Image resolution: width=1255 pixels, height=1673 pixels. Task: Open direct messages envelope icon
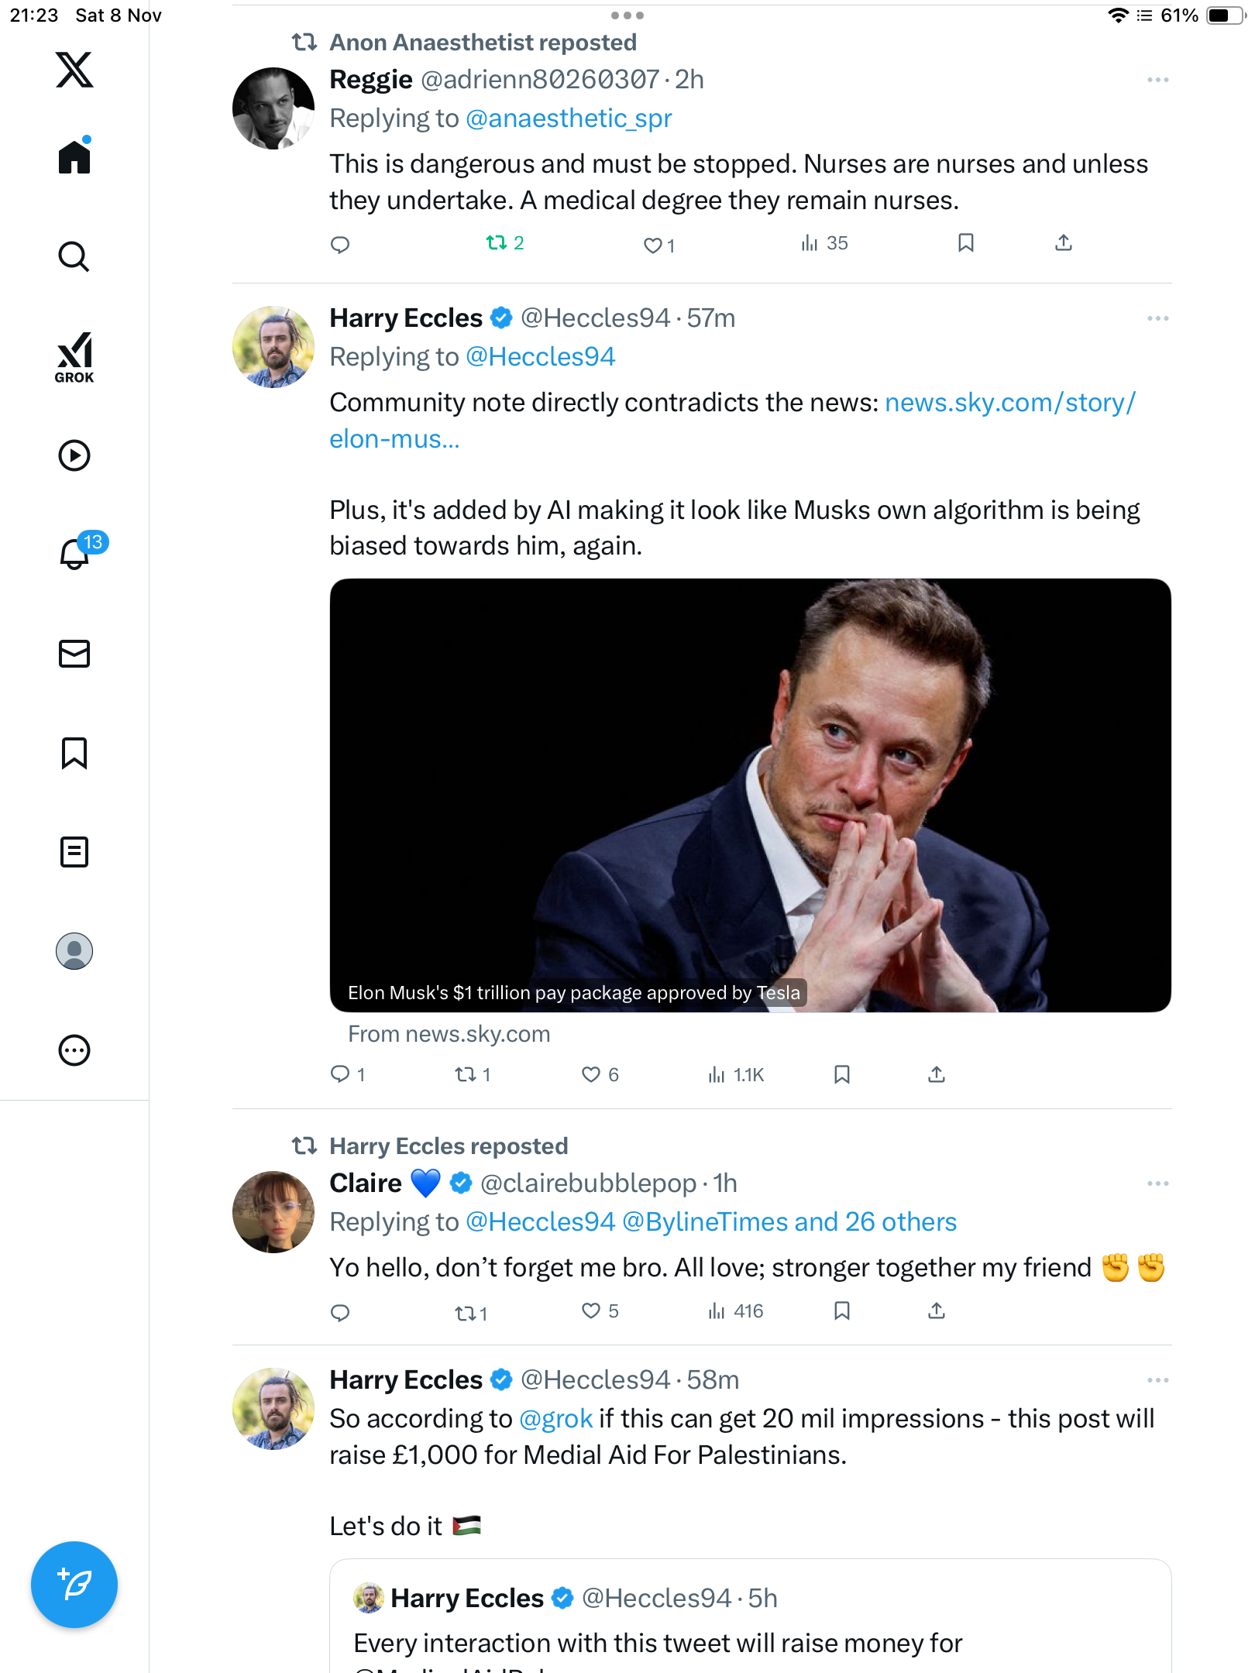tap(74, 654)
